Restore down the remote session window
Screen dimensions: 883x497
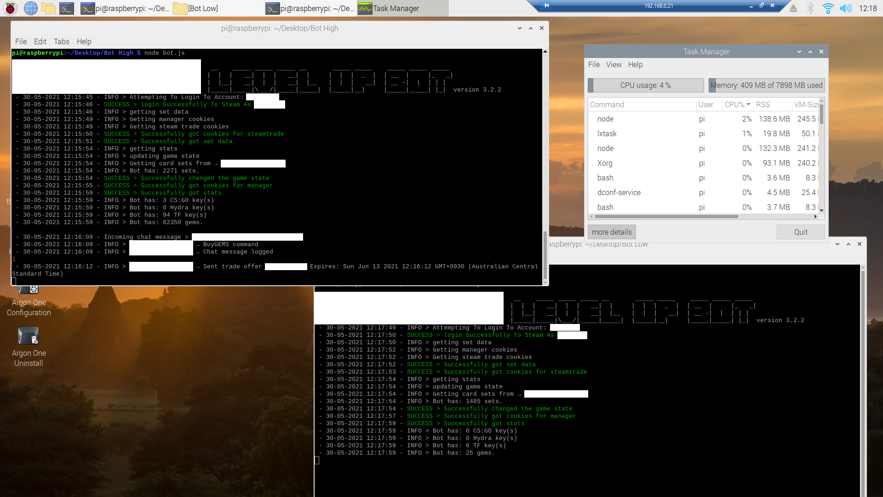(x=762, y=6)
